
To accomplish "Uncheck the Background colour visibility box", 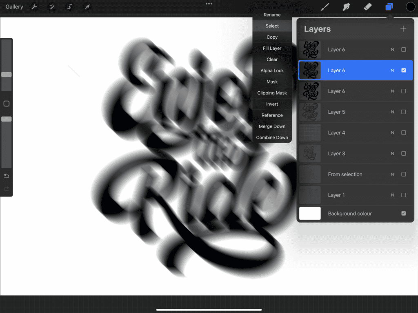I will tap(404, 213).
